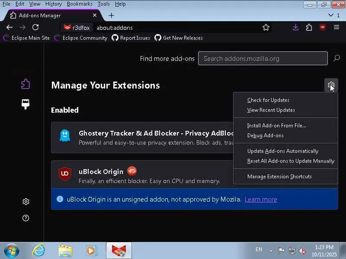Screen dimensions: 346x259
Task: Click the taskbar clock showing 1:23 PM
Action: click(x=324, y=251)
